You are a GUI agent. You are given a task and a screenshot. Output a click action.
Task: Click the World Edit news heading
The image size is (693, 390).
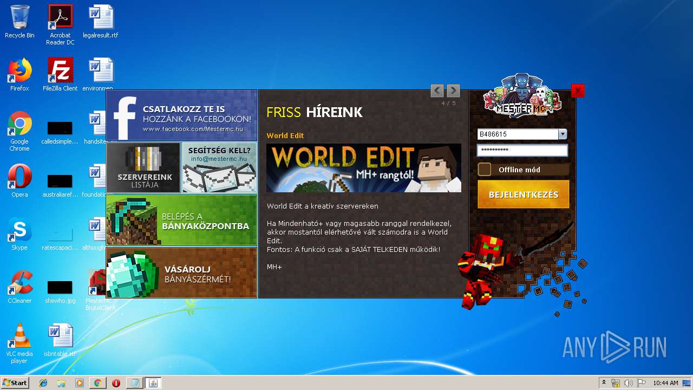[x=285, y=135]
